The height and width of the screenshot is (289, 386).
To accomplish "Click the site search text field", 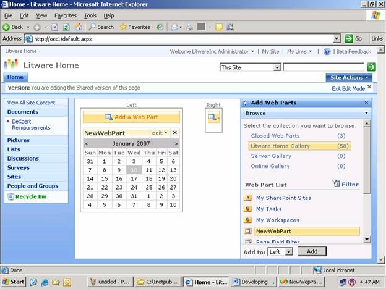I will point(324,67).
